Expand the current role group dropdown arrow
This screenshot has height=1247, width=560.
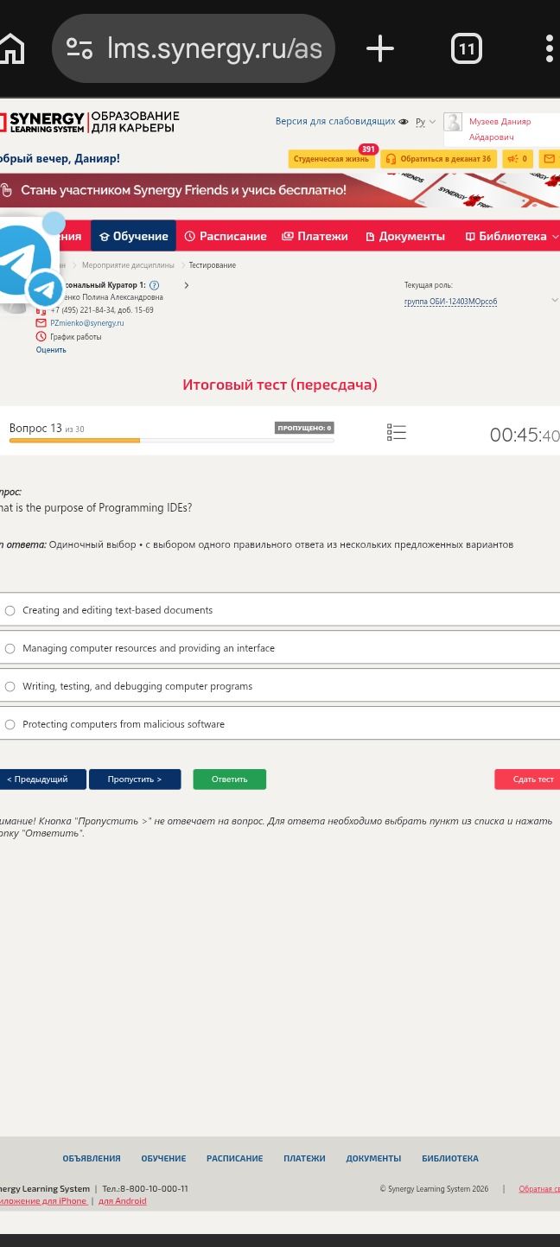pyautogui.click(x=555, y=300)
